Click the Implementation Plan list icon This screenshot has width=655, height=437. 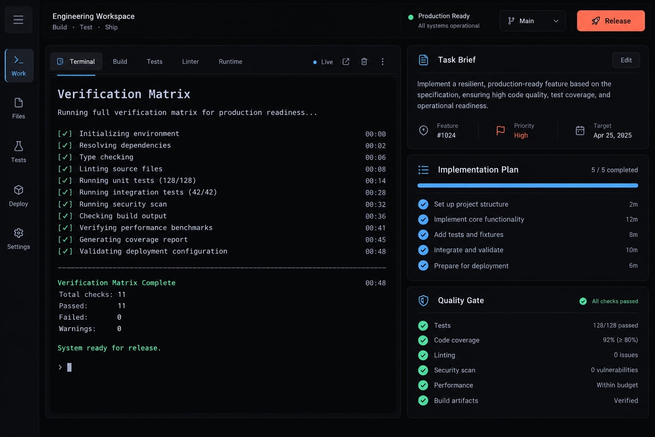(x=423, y=170)
